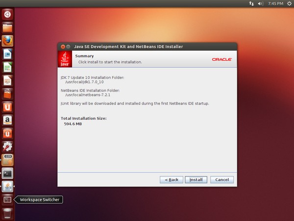Click the JUnit library download notice

point(135,104)
